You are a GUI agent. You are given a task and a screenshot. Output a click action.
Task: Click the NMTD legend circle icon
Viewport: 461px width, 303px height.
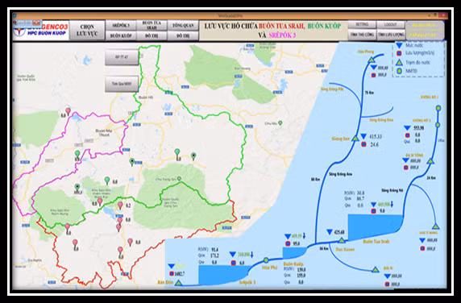click(x=399, y=71)
